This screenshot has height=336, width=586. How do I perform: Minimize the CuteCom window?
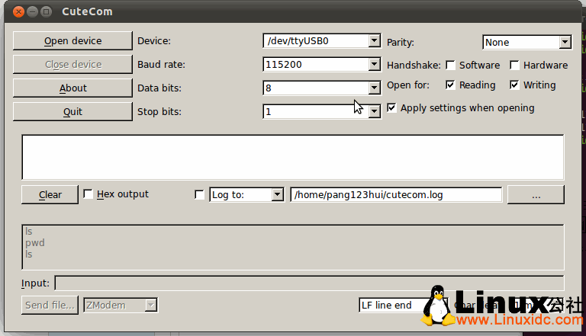click(33, 11)
